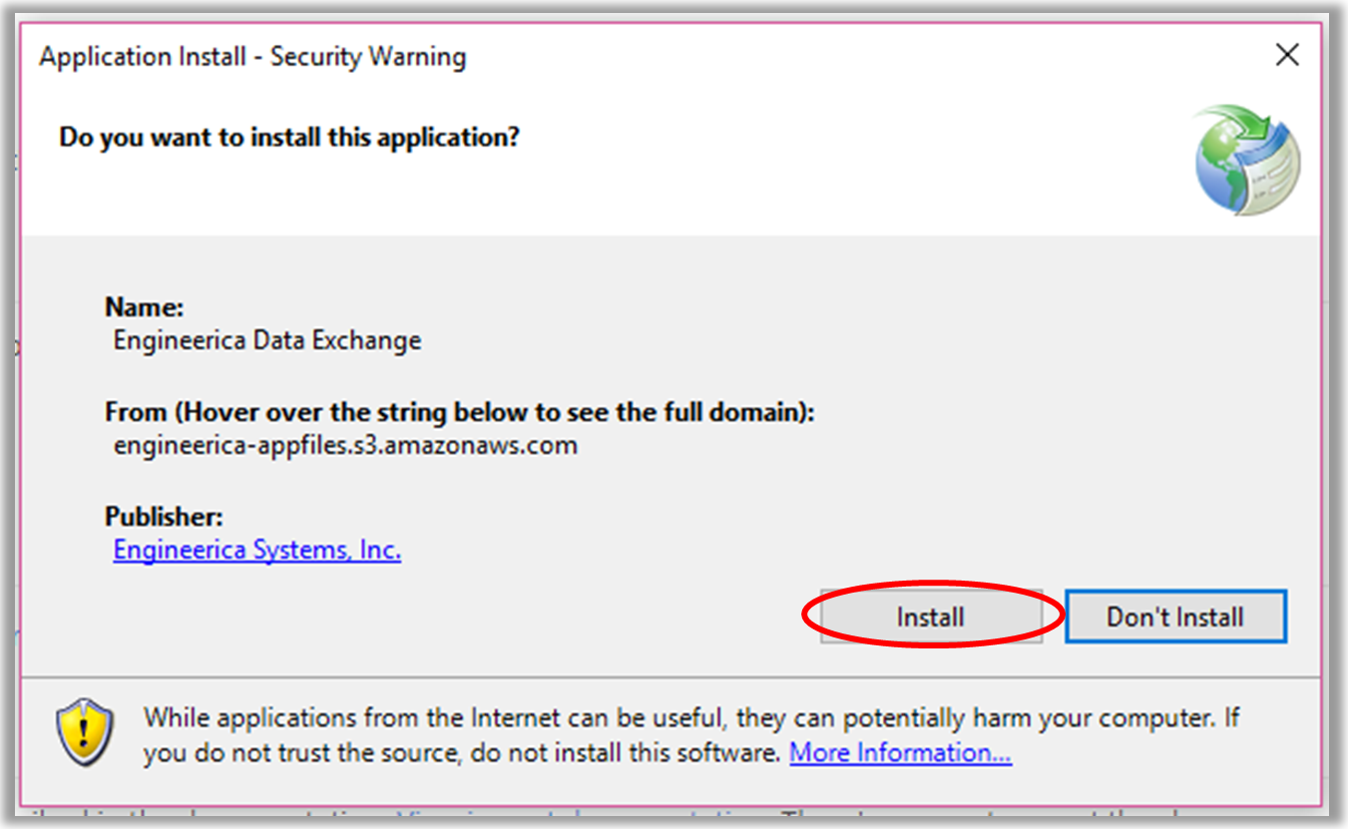
Task: Click the globe installer icon
Action: coord(1248,160)
